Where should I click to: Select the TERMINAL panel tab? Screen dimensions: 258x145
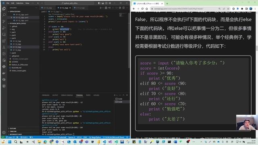pyautogui.click(x=79, y=95)
